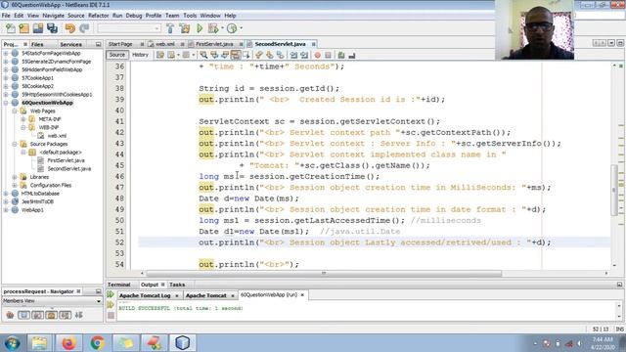
Task: Switch to History view button
Action: [140, 55]
